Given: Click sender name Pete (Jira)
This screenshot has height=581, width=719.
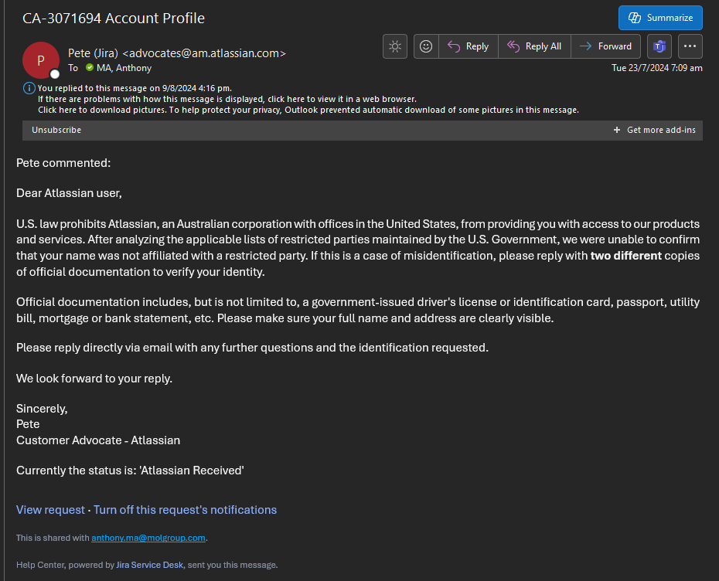Looking at the screenshot, I should [93, 53].
